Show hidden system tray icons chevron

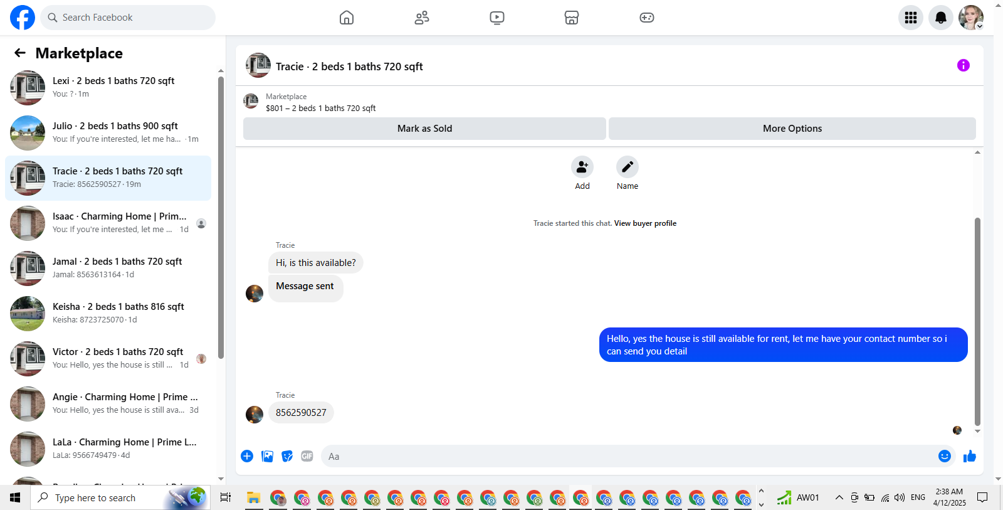pos(839,497)
